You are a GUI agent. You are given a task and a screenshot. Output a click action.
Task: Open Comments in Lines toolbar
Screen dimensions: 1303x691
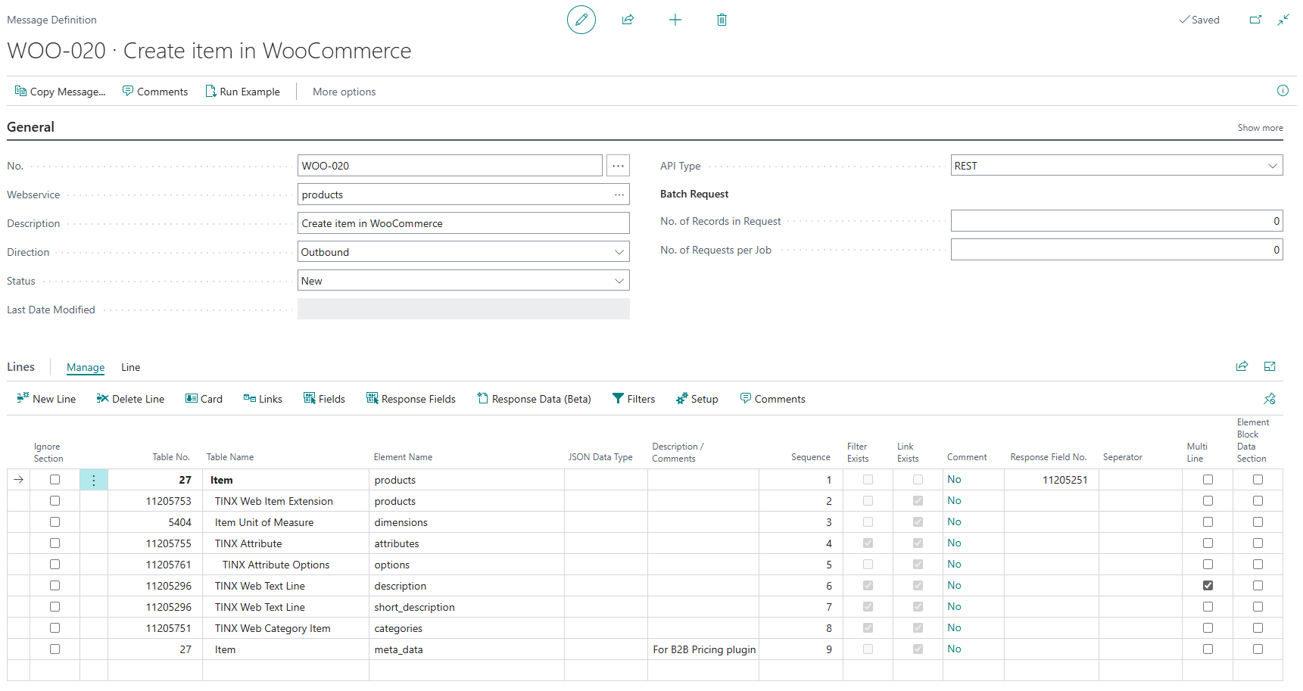tap(772, 399)
